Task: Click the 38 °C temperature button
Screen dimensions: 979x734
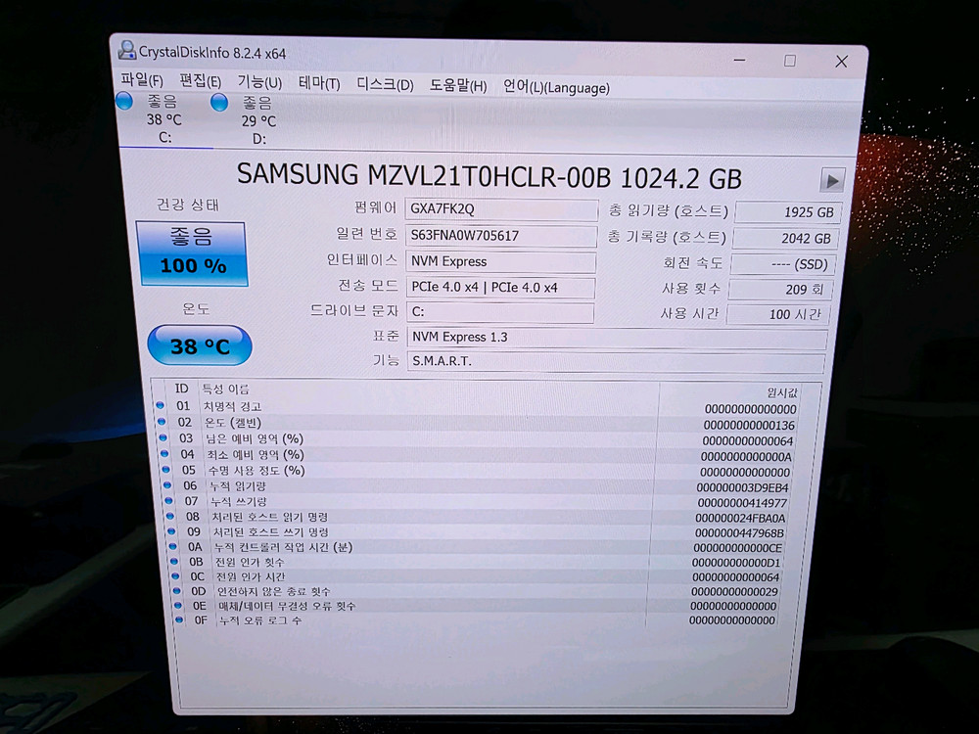Action: tap(199, 345)
